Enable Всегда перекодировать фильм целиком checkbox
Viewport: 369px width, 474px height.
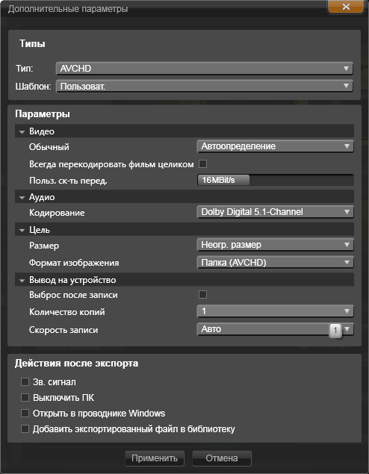pos(202,164)
